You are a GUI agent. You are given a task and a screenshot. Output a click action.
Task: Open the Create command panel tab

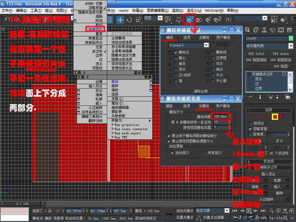pos(247,30)
